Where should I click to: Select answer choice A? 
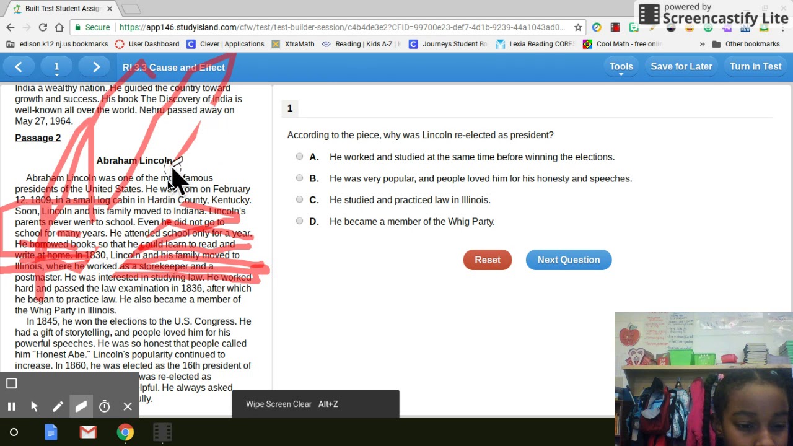(299, 156)
